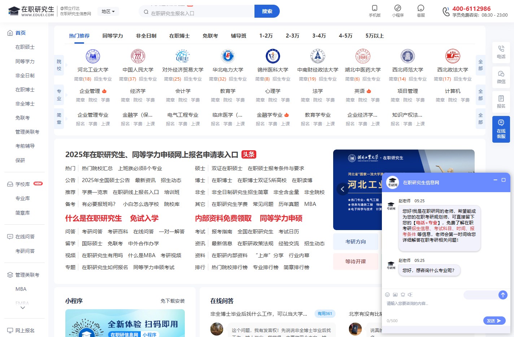The height and width of the screenshot is (337, 514).
Task: Click the 发送 send button in chat
Action: click(x=494, y=320)
